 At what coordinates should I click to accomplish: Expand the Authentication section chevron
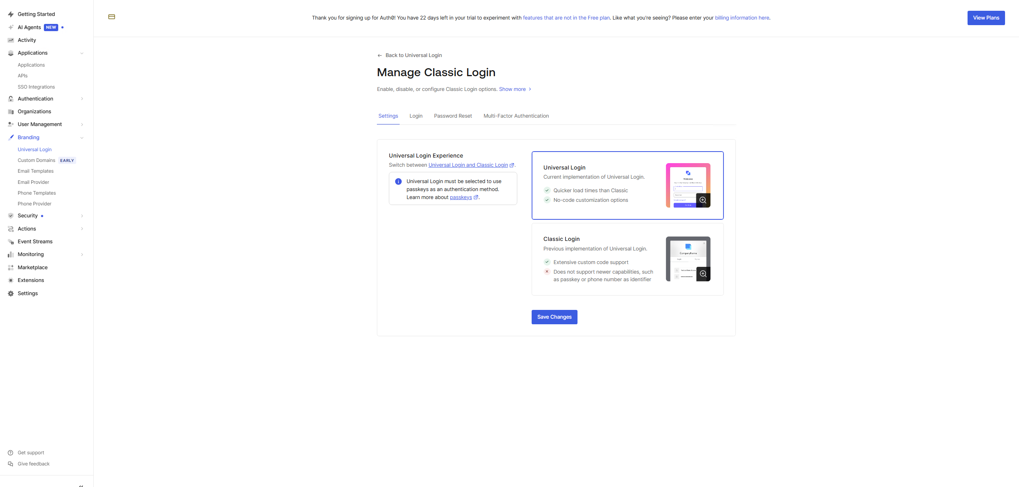(82, 99)
